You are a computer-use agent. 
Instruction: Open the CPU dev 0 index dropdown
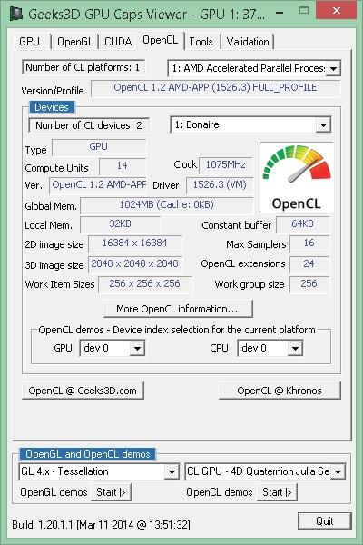pos(295,348)
